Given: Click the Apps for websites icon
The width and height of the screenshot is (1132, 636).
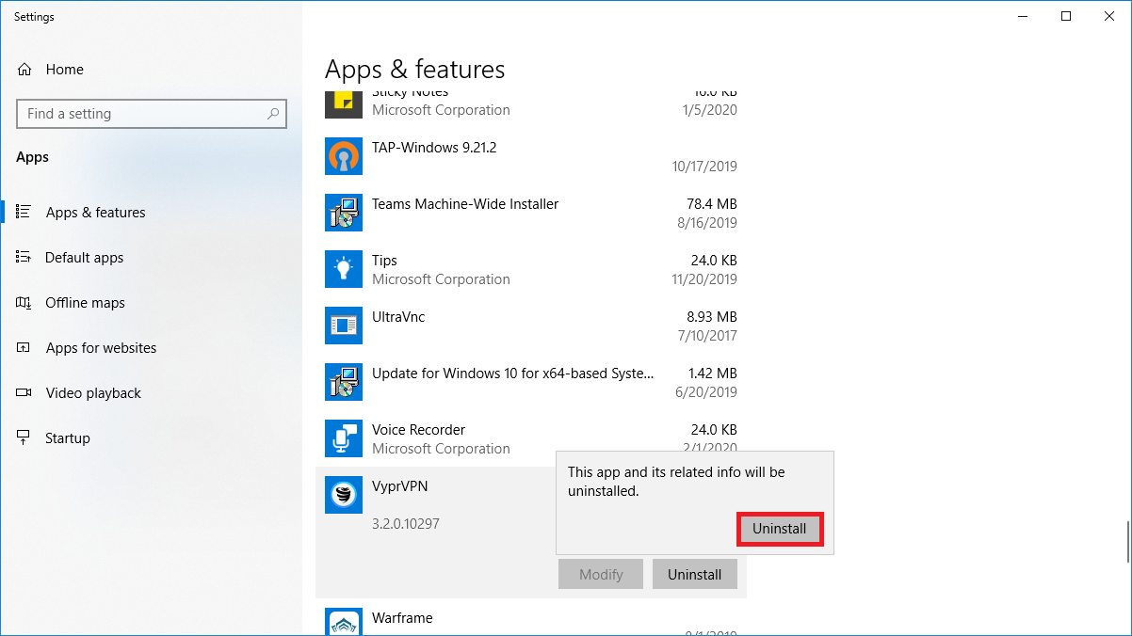Looking at the screenshot, I should tap(24, 347).
